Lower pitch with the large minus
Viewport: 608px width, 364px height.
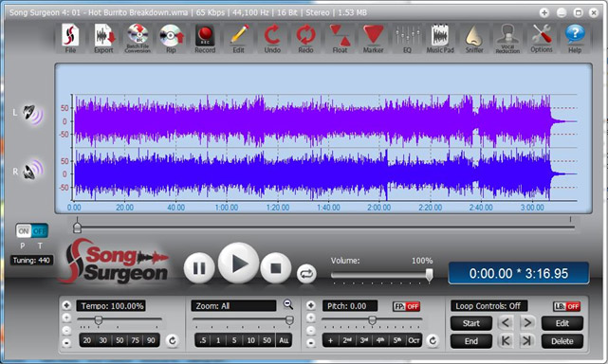310,343
